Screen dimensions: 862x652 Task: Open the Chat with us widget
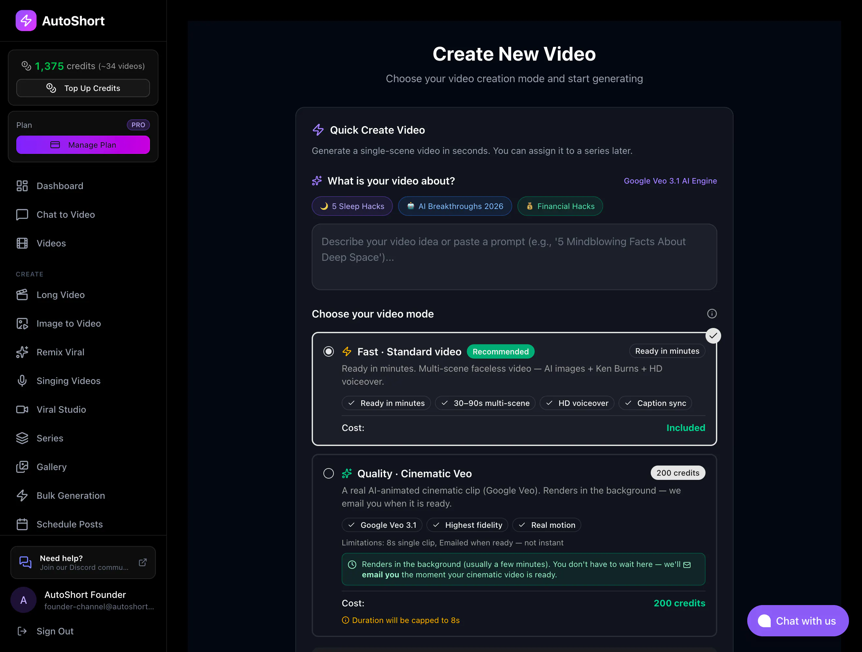tap(797, 621)
